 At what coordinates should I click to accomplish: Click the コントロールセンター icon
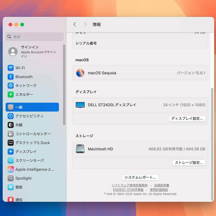point(11,134)
